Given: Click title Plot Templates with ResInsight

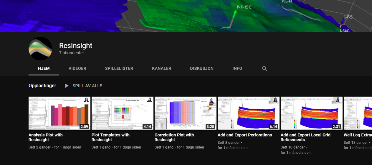Looking at the screenshot, I should (x=110, y=137).
